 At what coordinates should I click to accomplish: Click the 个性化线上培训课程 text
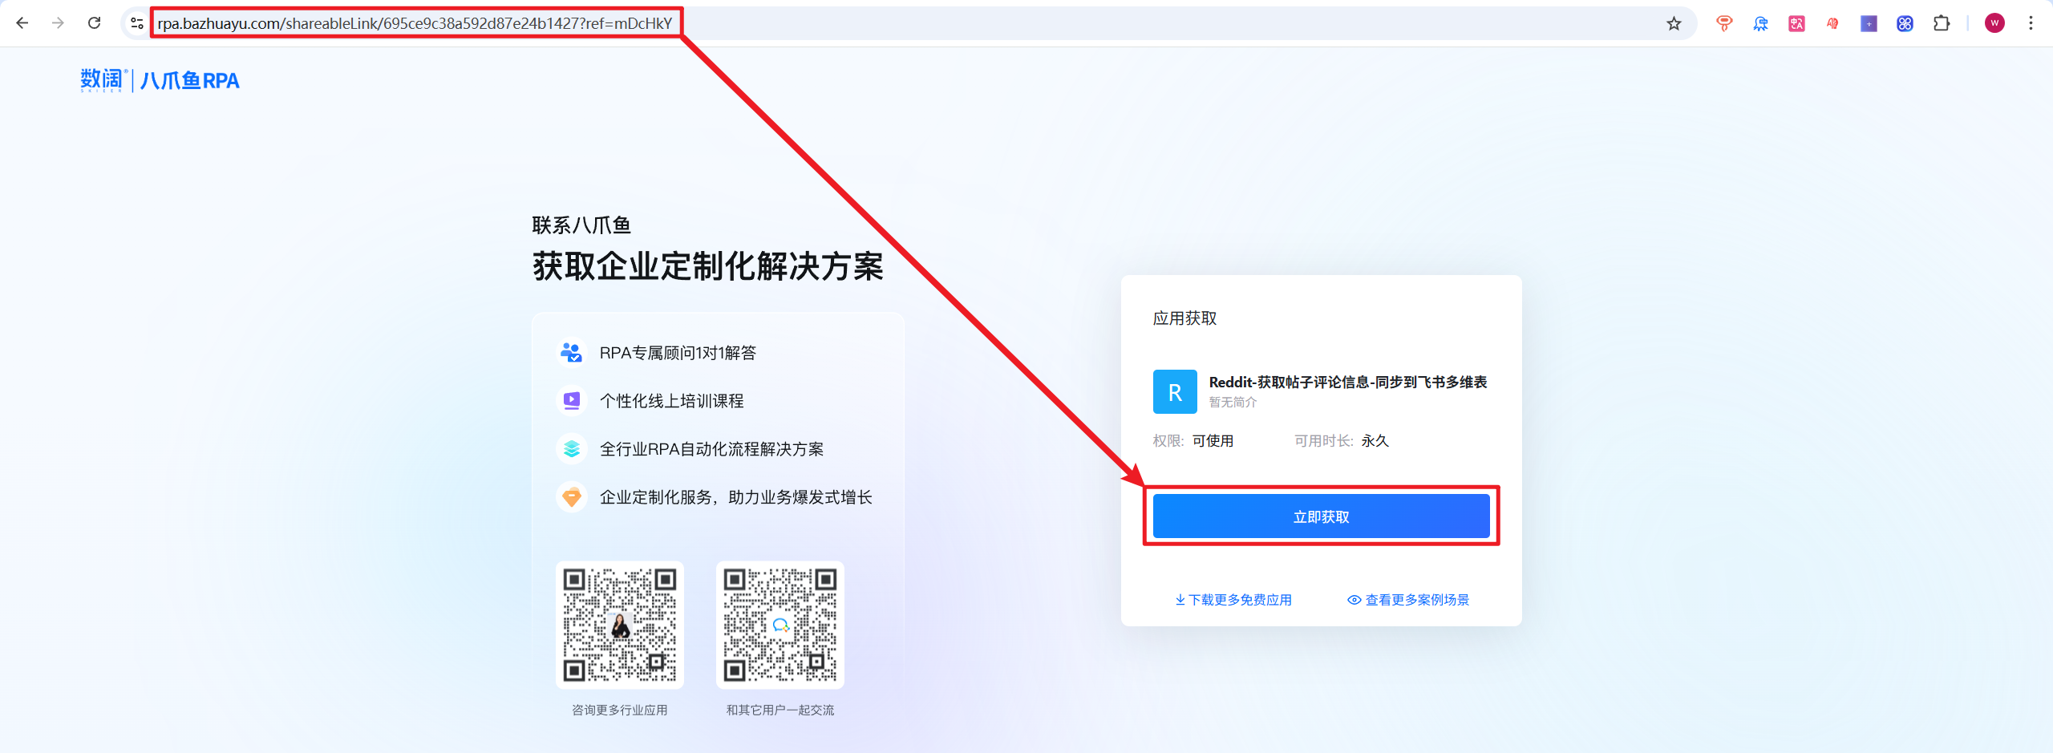[x=671, y=401]
